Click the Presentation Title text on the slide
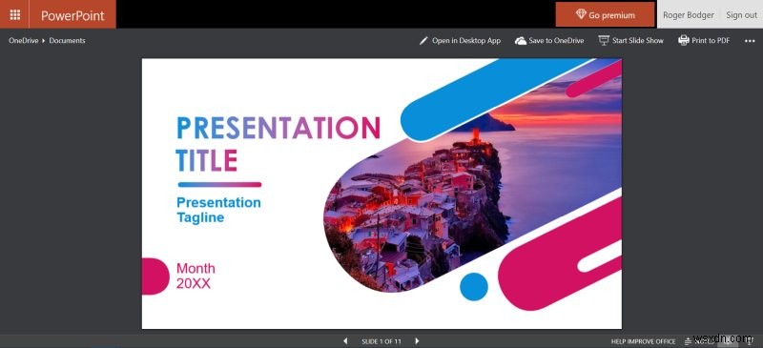This screenshot has height=348, width=763. click(278, 144)
